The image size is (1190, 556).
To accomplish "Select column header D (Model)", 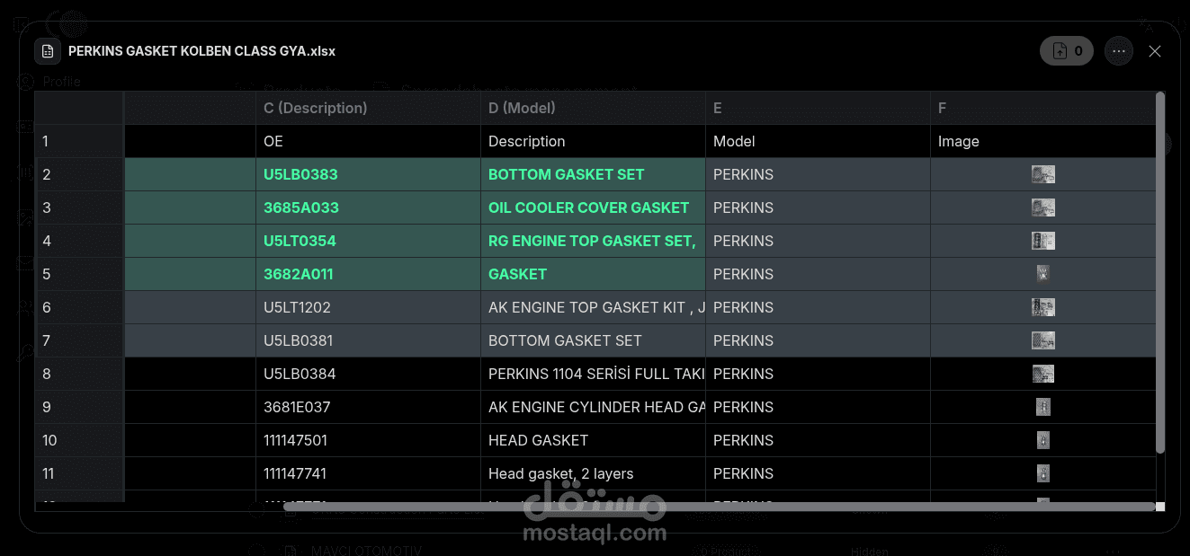I will pos(593,108).
